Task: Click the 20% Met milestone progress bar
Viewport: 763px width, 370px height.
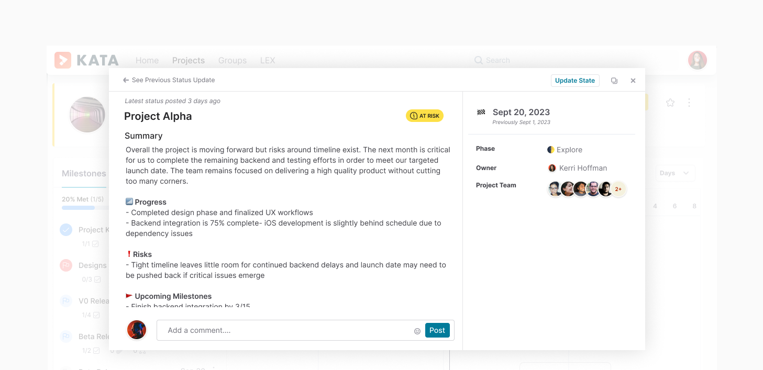Action: [80, 207]
